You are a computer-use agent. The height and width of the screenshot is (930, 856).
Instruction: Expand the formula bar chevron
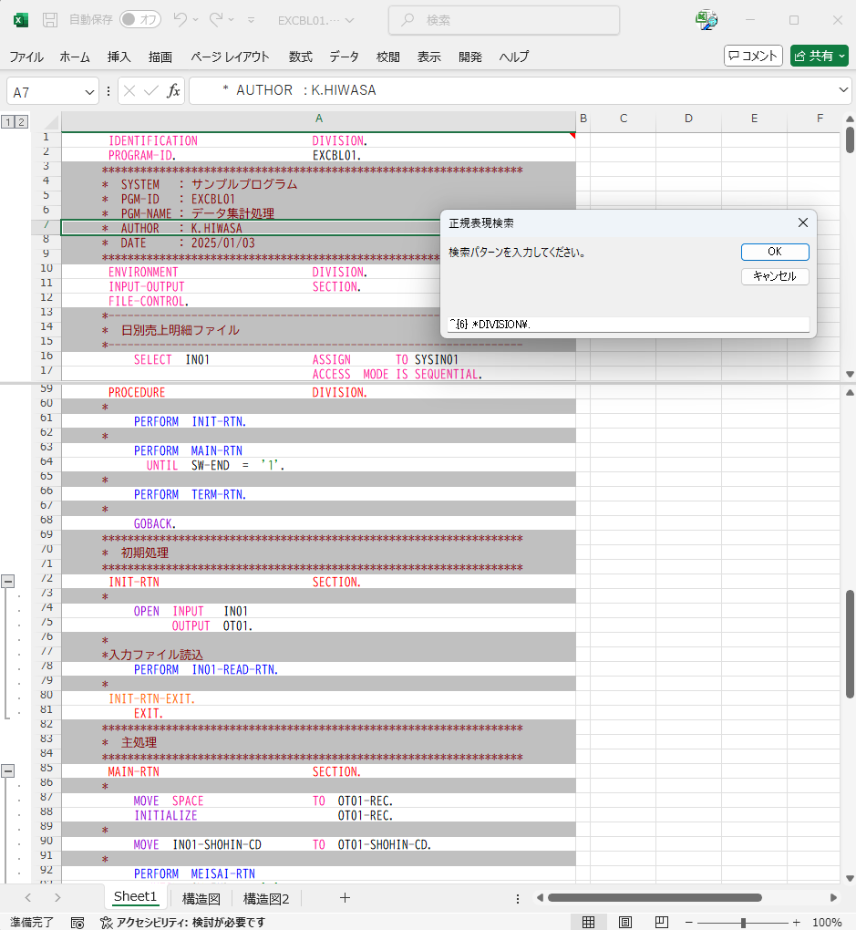click(842, 90)
